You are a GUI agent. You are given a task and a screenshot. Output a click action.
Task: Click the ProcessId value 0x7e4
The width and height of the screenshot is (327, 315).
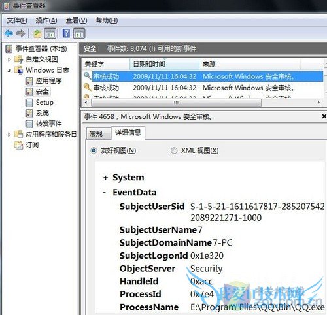tap(202, 294)
